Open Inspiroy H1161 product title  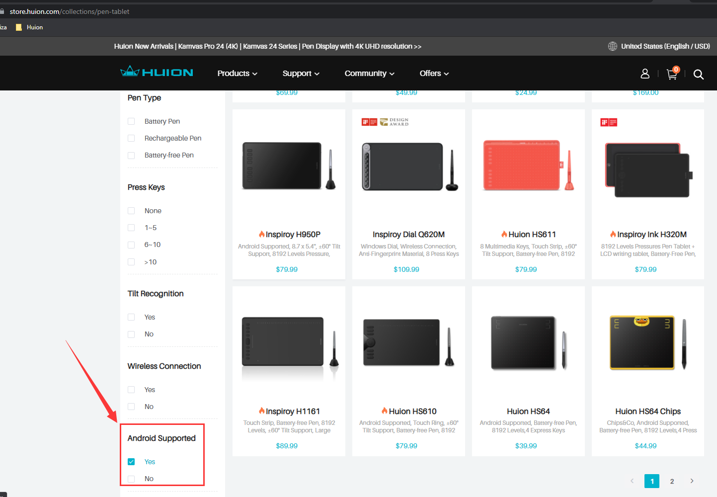(293, 412)
